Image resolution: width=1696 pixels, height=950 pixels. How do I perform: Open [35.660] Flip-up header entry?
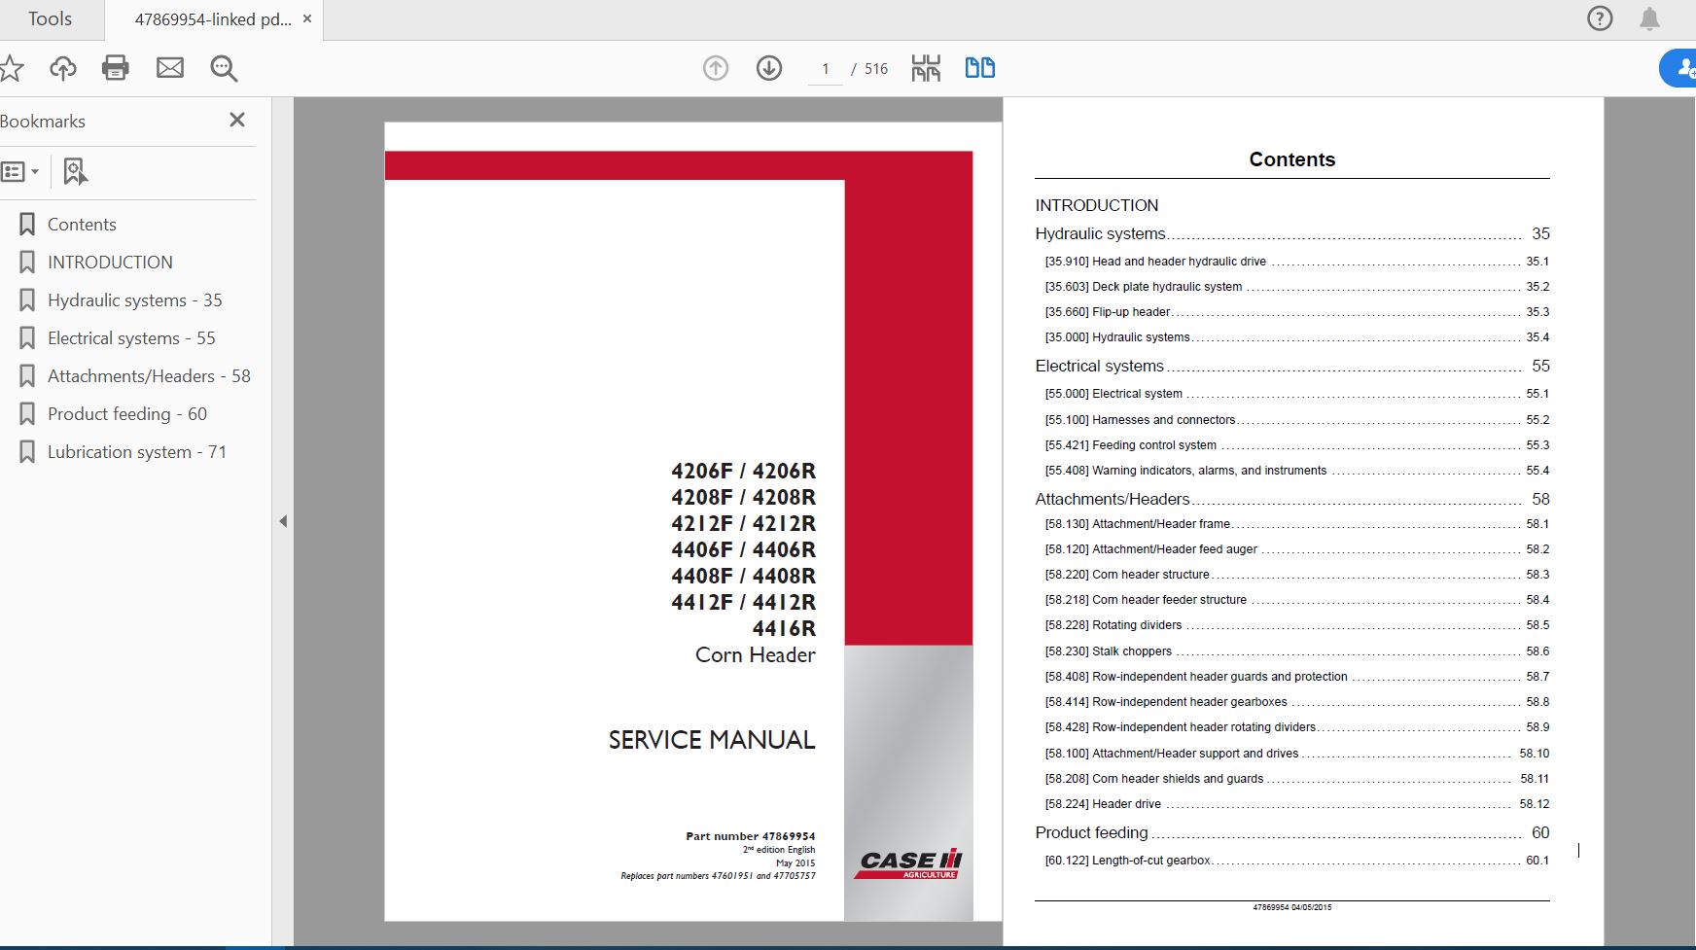(1297, 312)
